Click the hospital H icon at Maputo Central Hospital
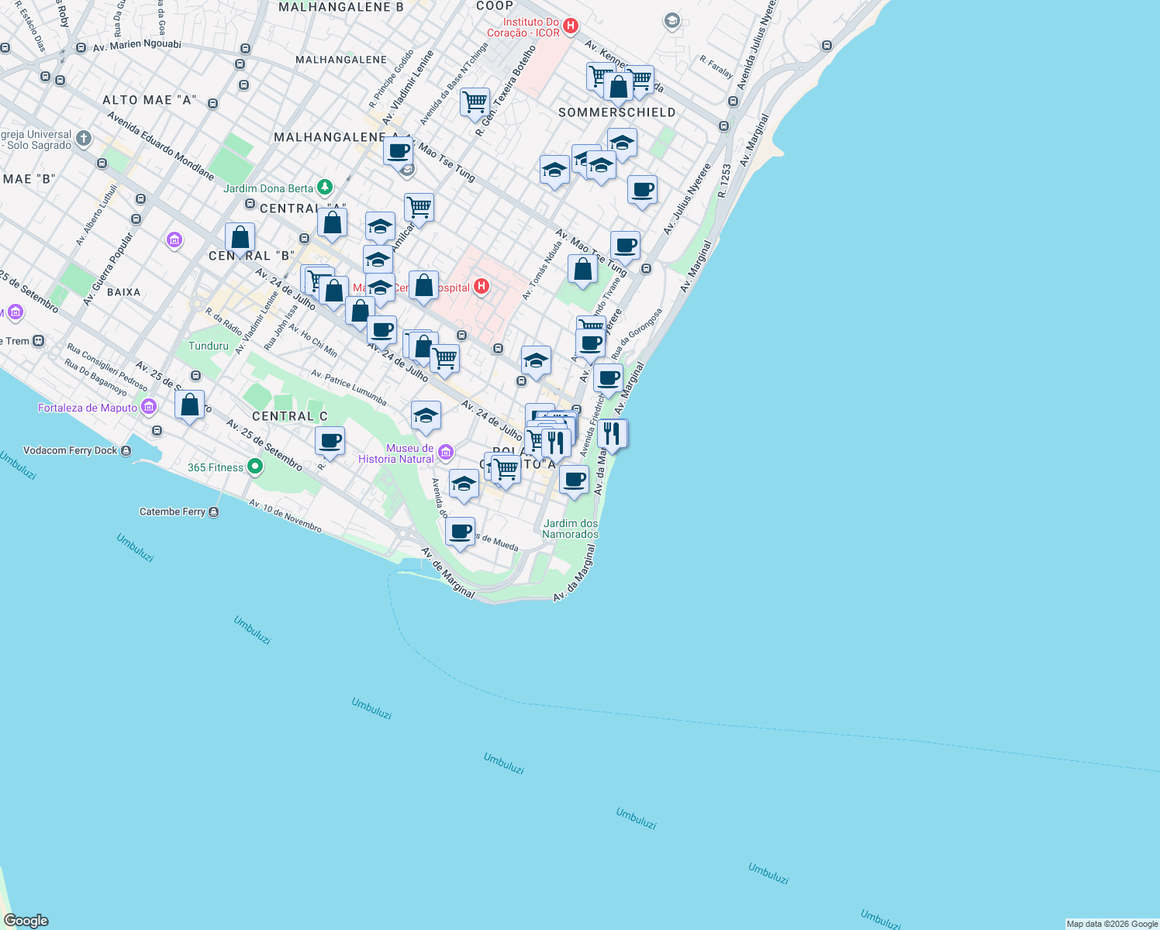Screen dimensions: 1160x930 481,287
